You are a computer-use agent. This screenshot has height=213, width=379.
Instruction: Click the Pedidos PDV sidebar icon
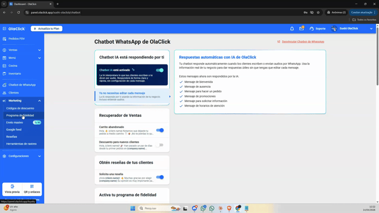point(5,39)
